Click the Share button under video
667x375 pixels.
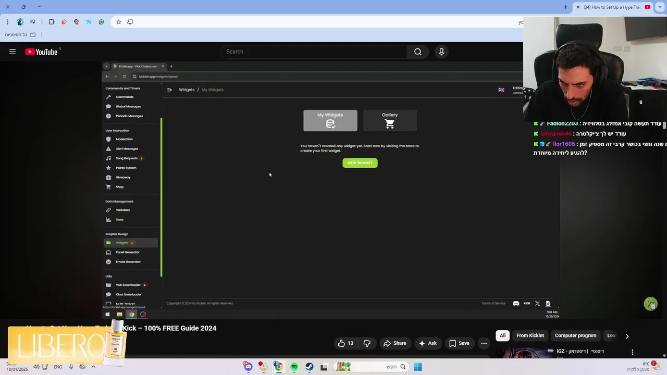pos(394,343)
